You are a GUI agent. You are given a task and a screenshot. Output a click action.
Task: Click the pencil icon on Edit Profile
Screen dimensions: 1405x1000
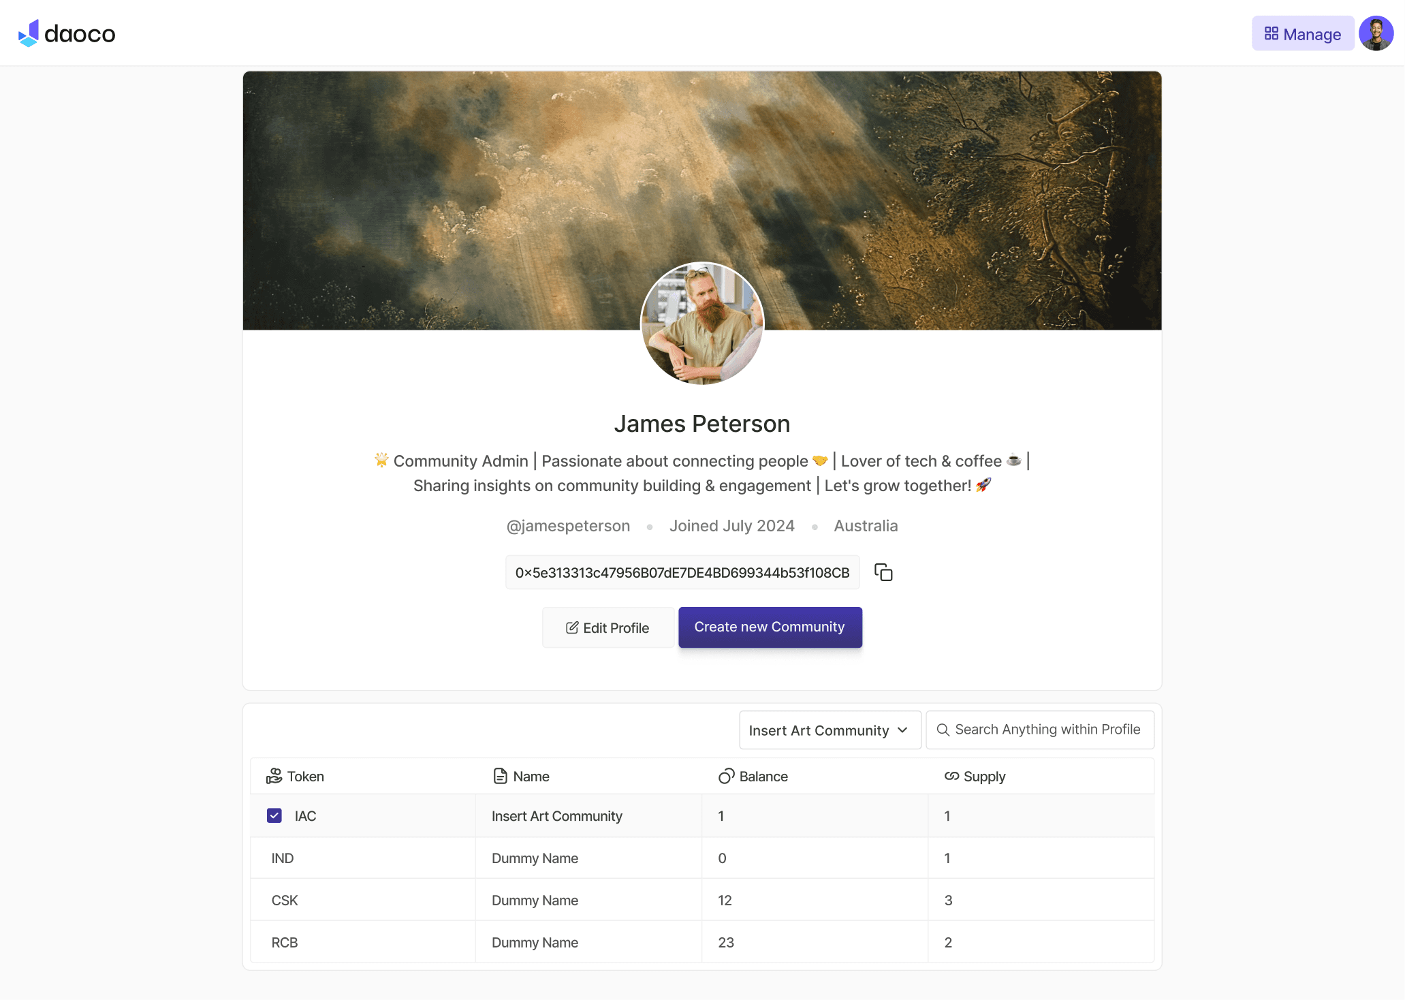click(572, 627)
